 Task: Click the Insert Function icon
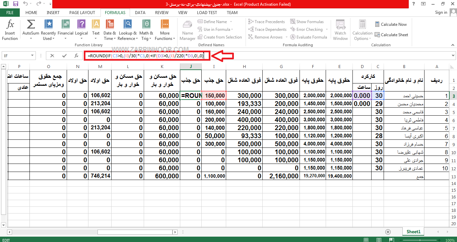(x=10, y=30)
